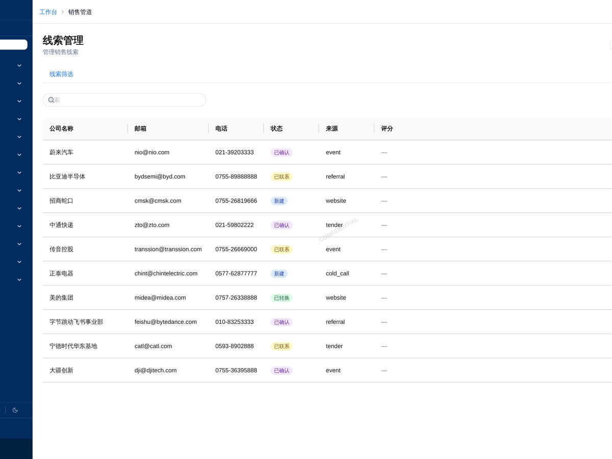Image resolution: width=612 pixels, height=459 pixels.
Task: Click the 销售管道 breadcrumb item
Action: tap(80, 12)
